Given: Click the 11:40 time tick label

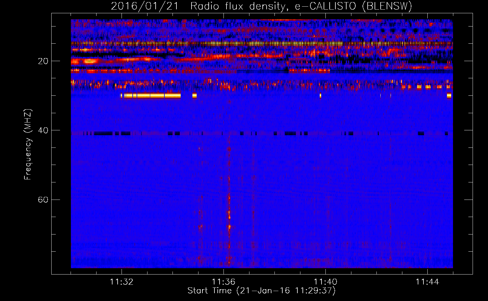Looking at the screenshot, I should pos(325,282).
